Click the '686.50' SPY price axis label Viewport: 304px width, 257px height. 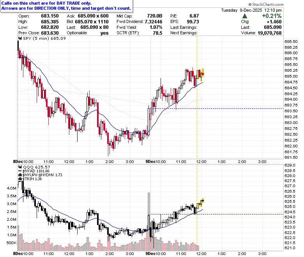(x=291, y=42)
